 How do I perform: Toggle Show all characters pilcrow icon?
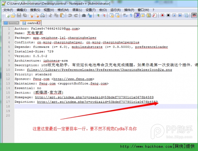[x=131, y=15]
